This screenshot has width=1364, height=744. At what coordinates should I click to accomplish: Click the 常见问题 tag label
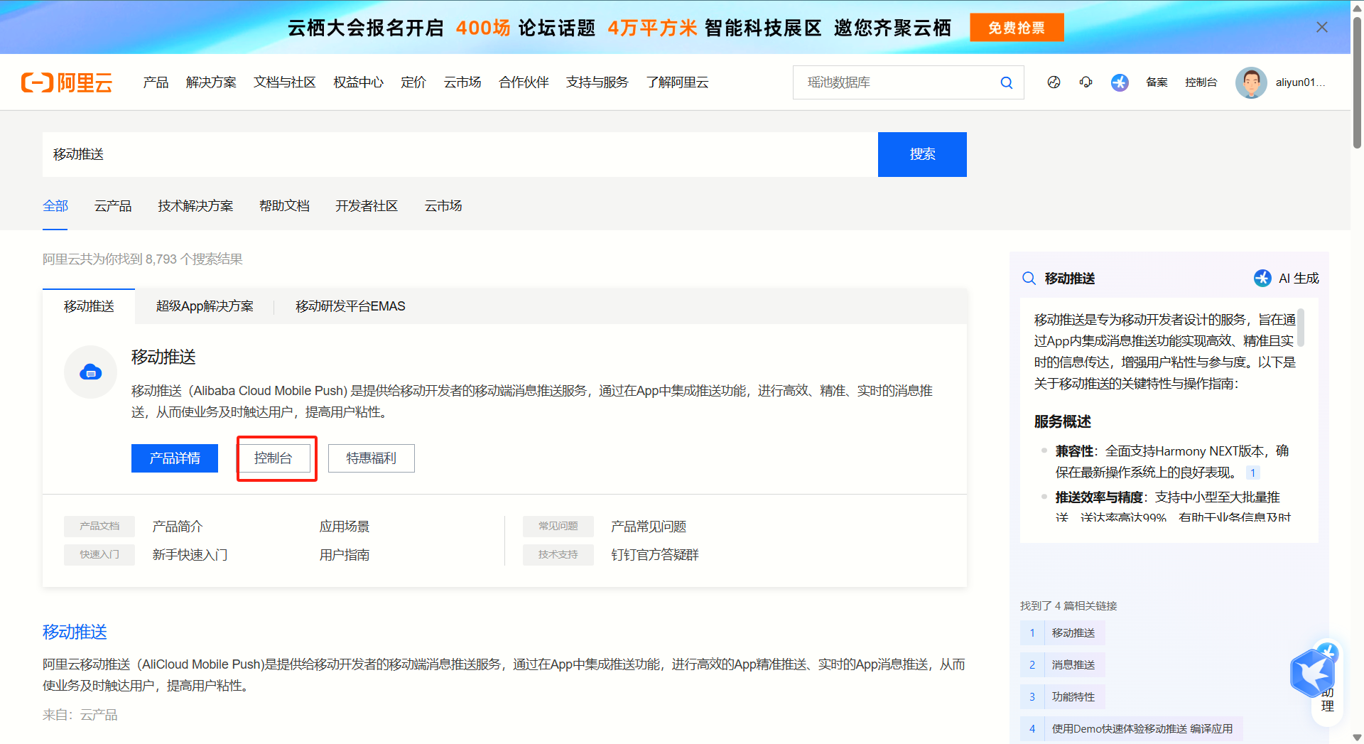558,527
